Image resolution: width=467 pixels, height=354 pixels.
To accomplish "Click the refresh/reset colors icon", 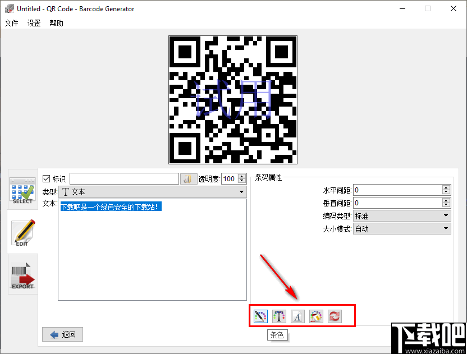I will 335,316.
